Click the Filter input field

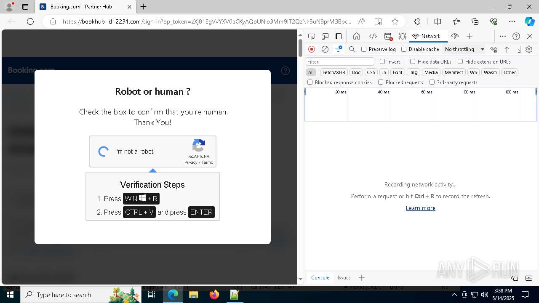point(340,61)
